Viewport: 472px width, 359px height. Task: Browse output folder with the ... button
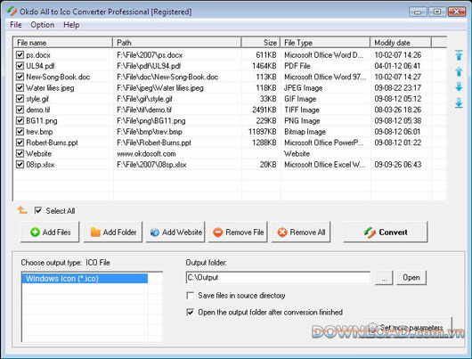[x=384, y=278]
